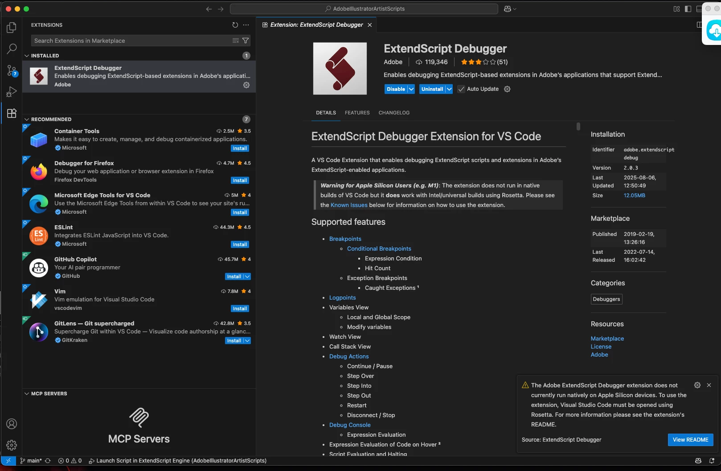Open the License resource link
Screen dimensions: 721x471
pyautogui.click(x=601, y=347)
